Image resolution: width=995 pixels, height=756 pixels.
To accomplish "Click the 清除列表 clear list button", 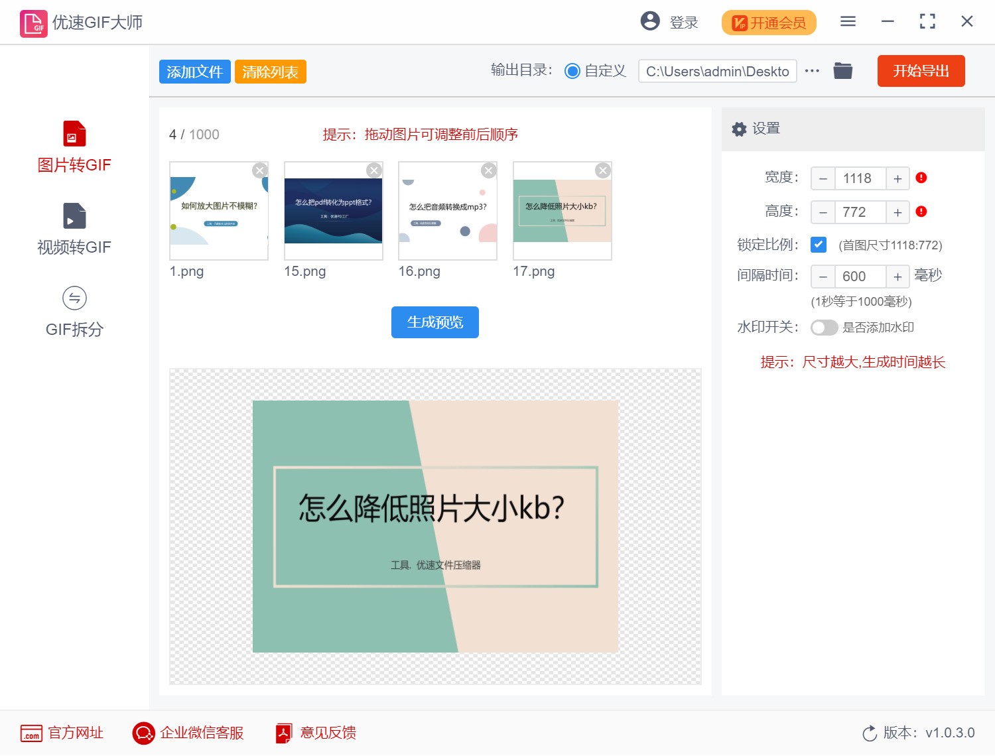I will [271, 72].
